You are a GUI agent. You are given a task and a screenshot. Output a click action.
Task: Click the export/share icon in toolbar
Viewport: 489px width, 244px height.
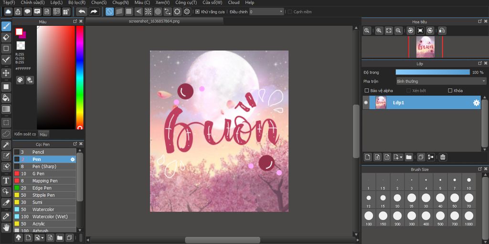coord(18,12)
